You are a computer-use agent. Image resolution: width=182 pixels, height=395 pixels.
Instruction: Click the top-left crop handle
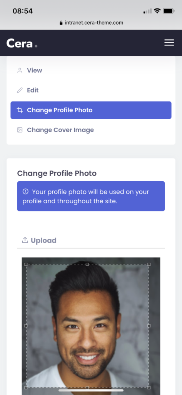point(26,264)
